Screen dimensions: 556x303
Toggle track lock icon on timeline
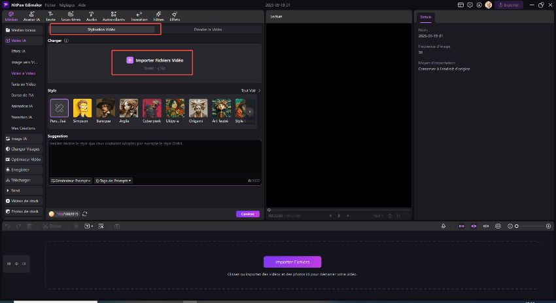pos(9,264)
